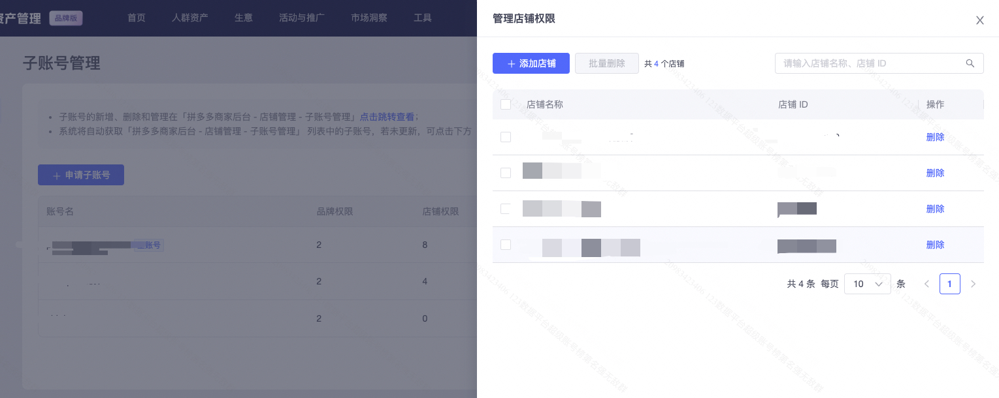Click the 共 4 条 total text
This screenshot has height=398, width=999.
coord(801,284)
